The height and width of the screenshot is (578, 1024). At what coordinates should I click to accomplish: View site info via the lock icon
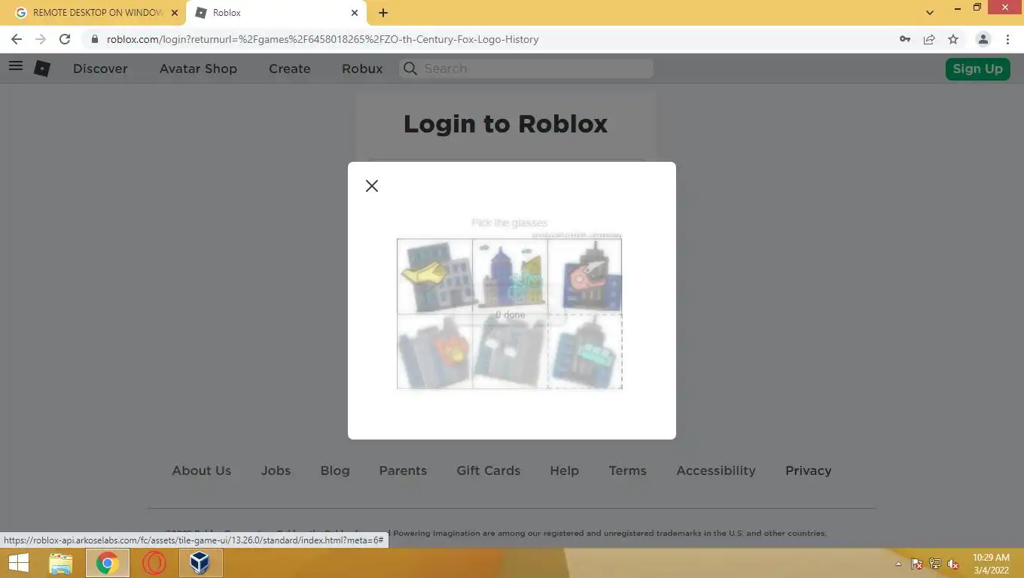point(94,39)
